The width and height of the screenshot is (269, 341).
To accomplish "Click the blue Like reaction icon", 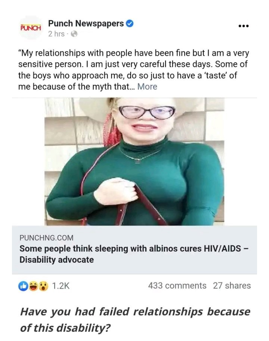I will [24, 286].
